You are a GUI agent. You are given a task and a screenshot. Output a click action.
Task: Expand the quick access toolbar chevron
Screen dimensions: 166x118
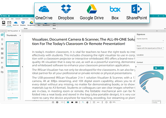tap(26, 16)
